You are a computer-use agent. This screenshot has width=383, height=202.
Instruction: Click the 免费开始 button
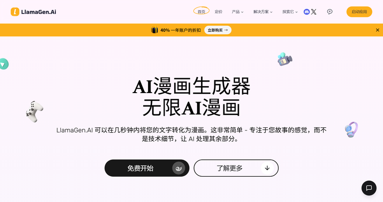pos(147,168)
